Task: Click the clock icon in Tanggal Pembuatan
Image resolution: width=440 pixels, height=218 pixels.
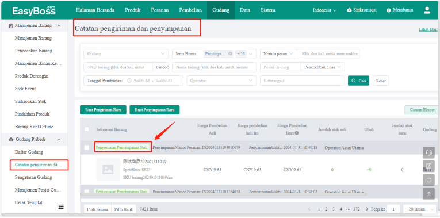Action: pos(129,81)
